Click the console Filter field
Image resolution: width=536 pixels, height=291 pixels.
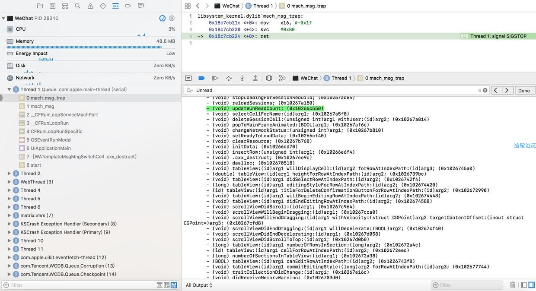click(x=467, y=285)
